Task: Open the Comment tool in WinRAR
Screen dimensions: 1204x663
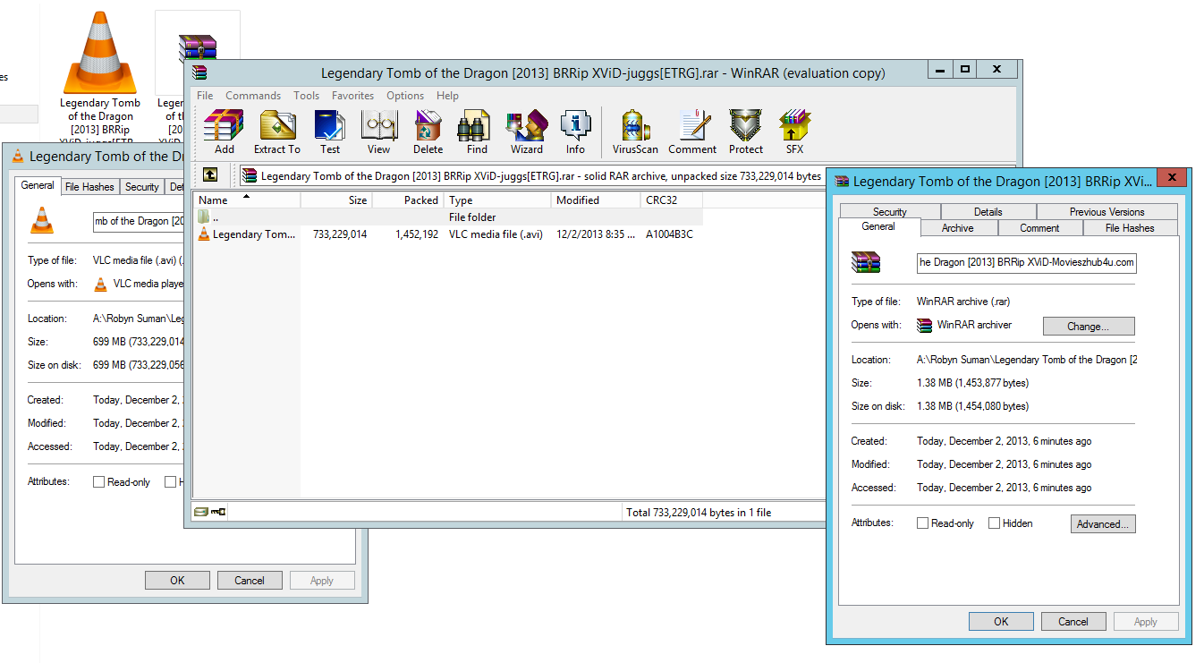Action: 692,132
